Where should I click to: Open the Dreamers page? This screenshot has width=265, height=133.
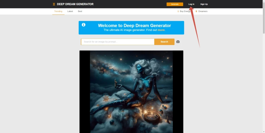[203, 11]
